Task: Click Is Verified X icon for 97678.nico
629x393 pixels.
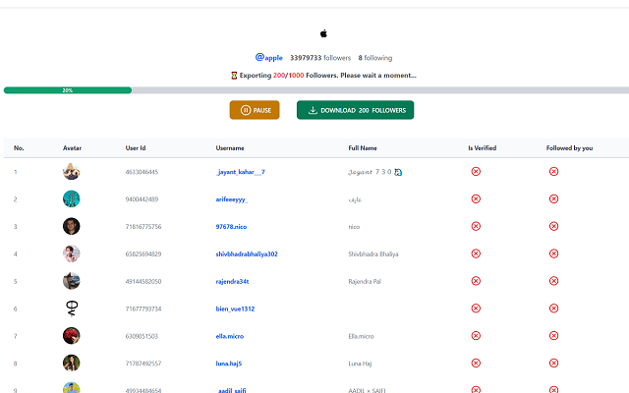Action: click(476, 226)
